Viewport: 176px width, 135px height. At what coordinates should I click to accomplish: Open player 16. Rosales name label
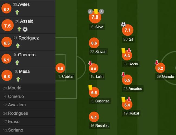point(99,126)
